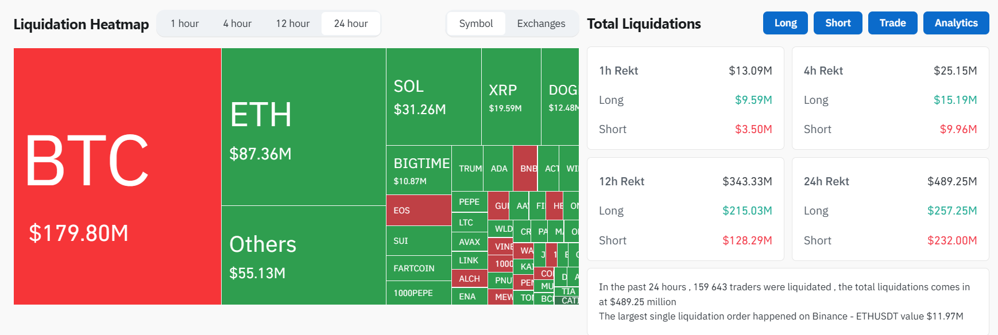Select the BIGTIME $10.87M tile
The width and height of the screenshot is (998, 335).
point(419,170)
